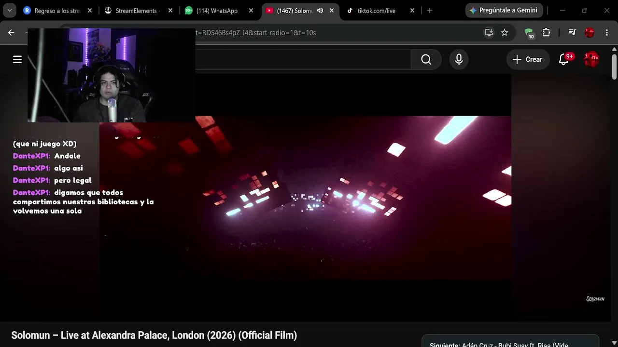This screenshot has width=618, height=347.
Task: Open the Chrome profile avatar
Action: pos(589,32)
